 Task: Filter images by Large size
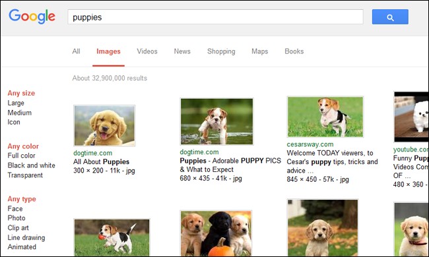[x=16, y=103]
